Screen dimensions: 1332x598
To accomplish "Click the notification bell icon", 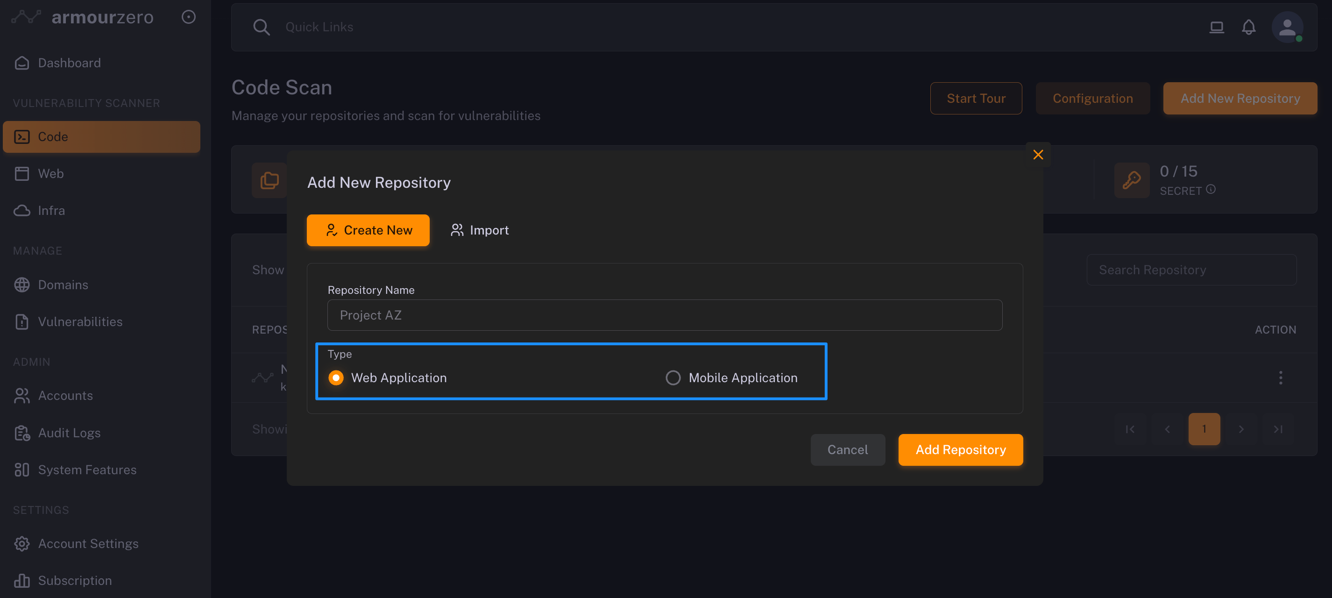I will 1248,27.
